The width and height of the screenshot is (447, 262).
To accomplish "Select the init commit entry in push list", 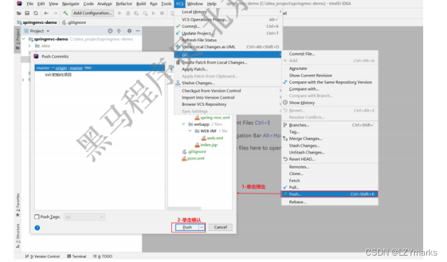I will [x=58, y=75].
